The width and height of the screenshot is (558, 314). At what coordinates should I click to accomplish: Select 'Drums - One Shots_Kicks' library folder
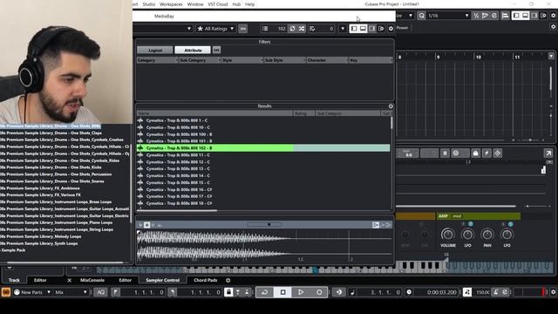tap(51, 167)
